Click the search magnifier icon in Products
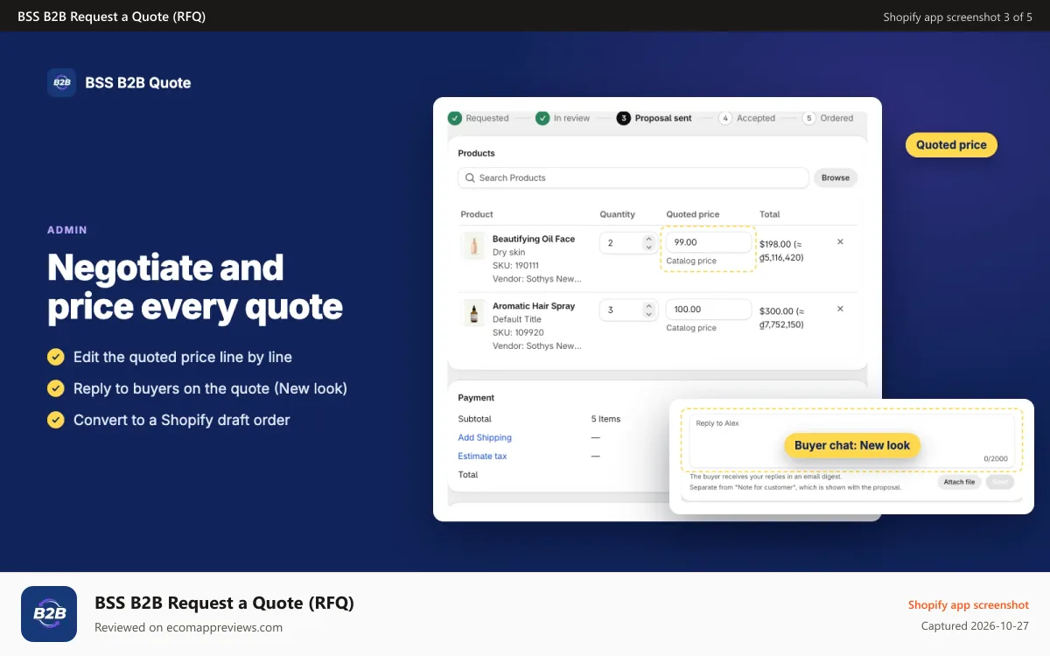The height and width of the screenshot is (656, 1050). (471, 178)
